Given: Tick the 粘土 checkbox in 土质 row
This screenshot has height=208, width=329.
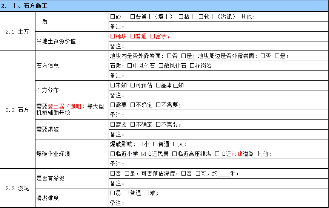Looking at the screenshot, I should tap(181, 17).
